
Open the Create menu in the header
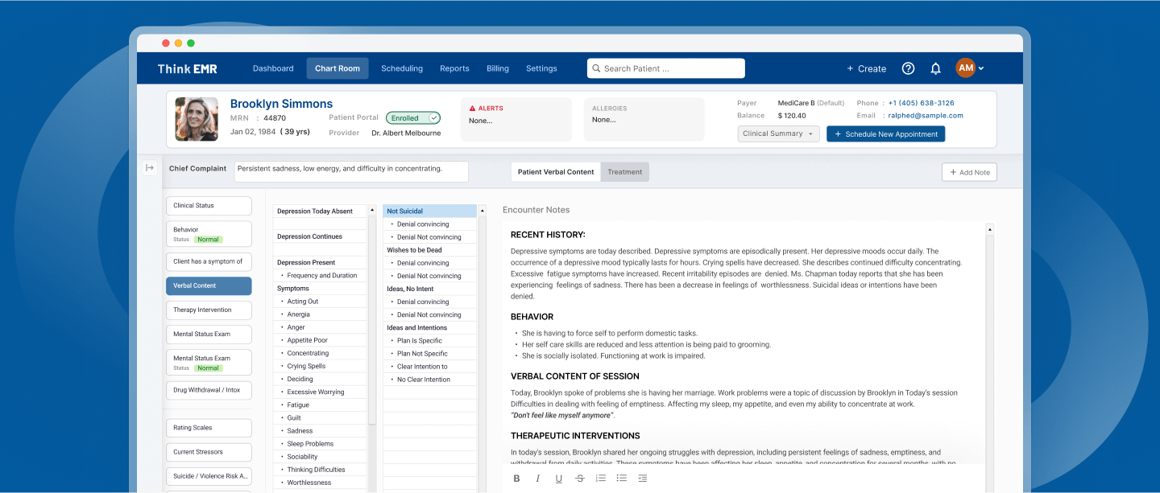coord(866,68)
